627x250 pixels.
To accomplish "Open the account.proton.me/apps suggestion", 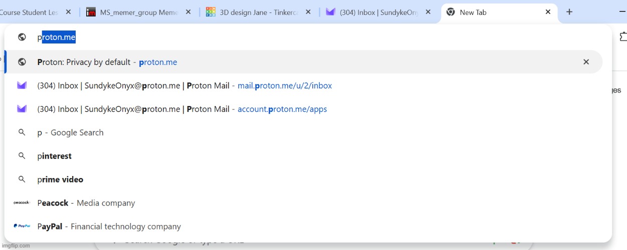I will (304, 109).
